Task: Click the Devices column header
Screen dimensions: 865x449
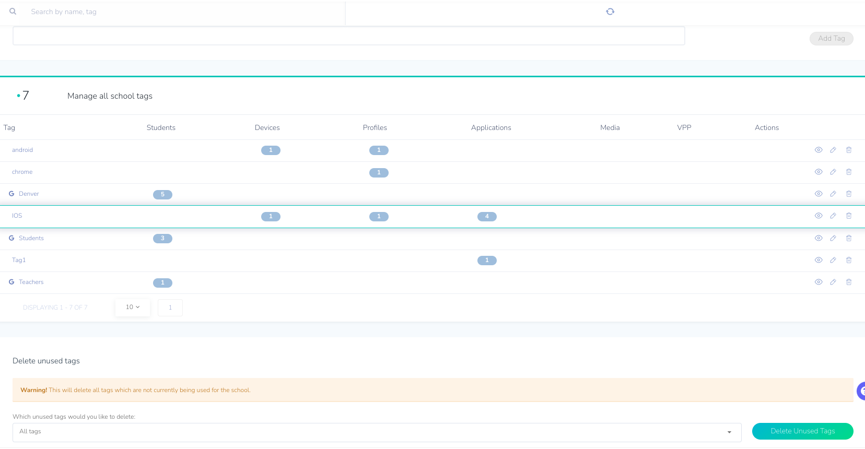Action: point(267,127)
